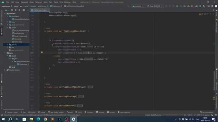The image size is (218, 122).
Task: Select dino.png file
Action: tap(16, 39)
